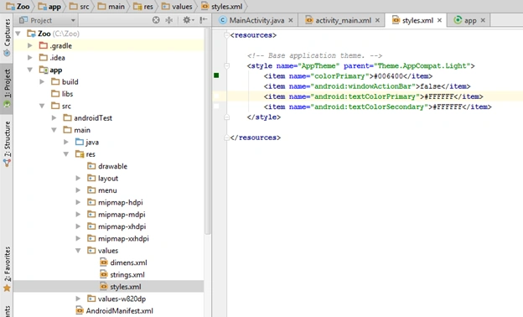Click the Project panel vertical scrollbar
The height and width of the screenshot is (317, 523).
click(208, 131)
